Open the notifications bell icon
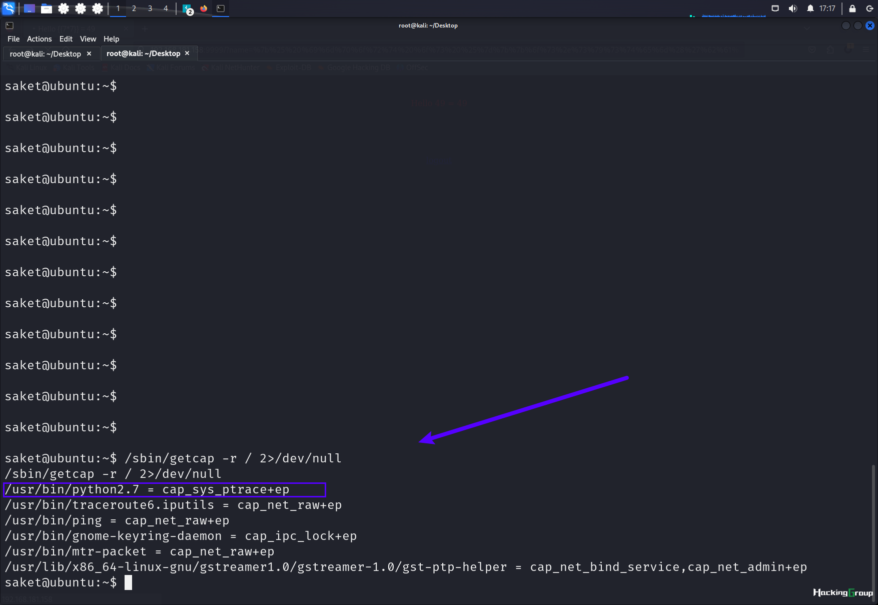This screenshot has width=878, height=605. (810, 9)
